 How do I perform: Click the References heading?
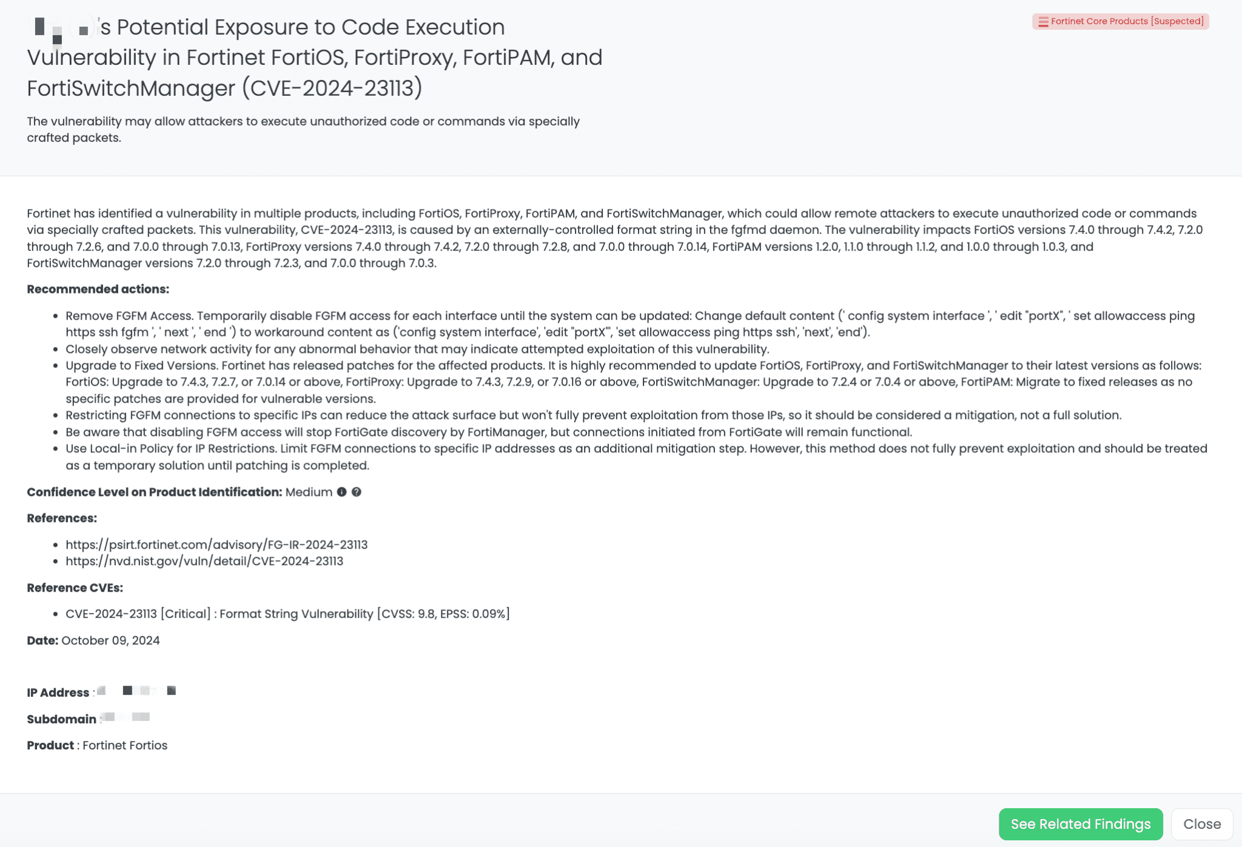pyautogui.click(x=62, y=518)
